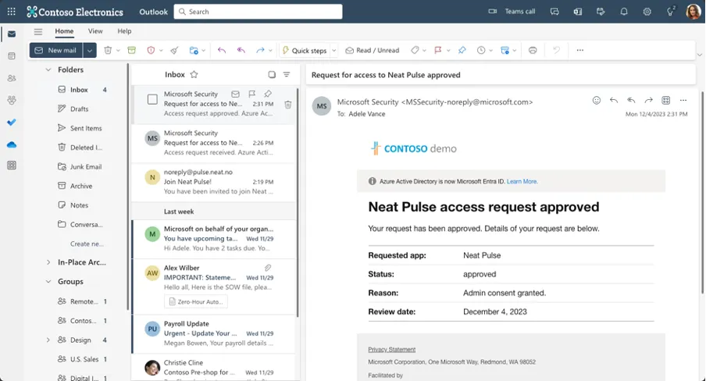706x381 pixels.
Task: Open the Help tab
Action: point(124,31)
